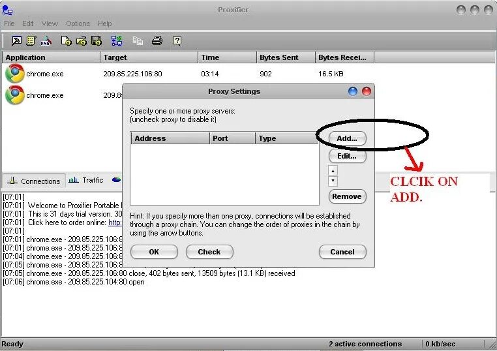Click the order online http link
The height and width of the screenshot is (351, 497).
point(115,222)
